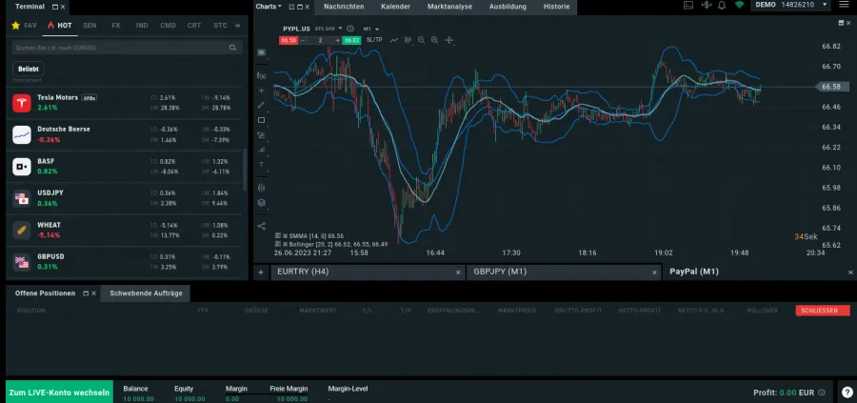Select the rectangle shape drawing tool
The image size is (857, 403).
coord(261,120)
